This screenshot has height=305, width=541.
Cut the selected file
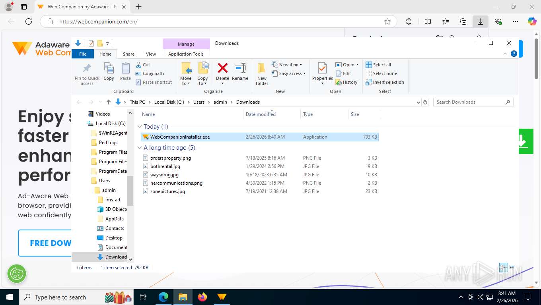pyautogui.click(x=143, y=65)
